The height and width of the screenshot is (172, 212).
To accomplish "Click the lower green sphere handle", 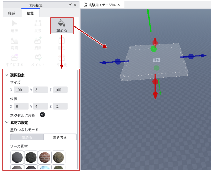I will tap(156, 68).
